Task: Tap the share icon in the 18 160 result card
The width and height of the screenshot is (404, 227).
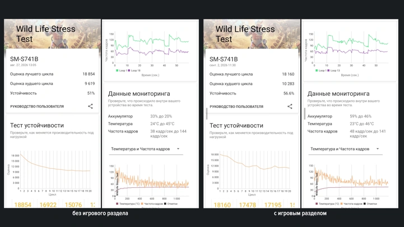Action: point(290,106)
